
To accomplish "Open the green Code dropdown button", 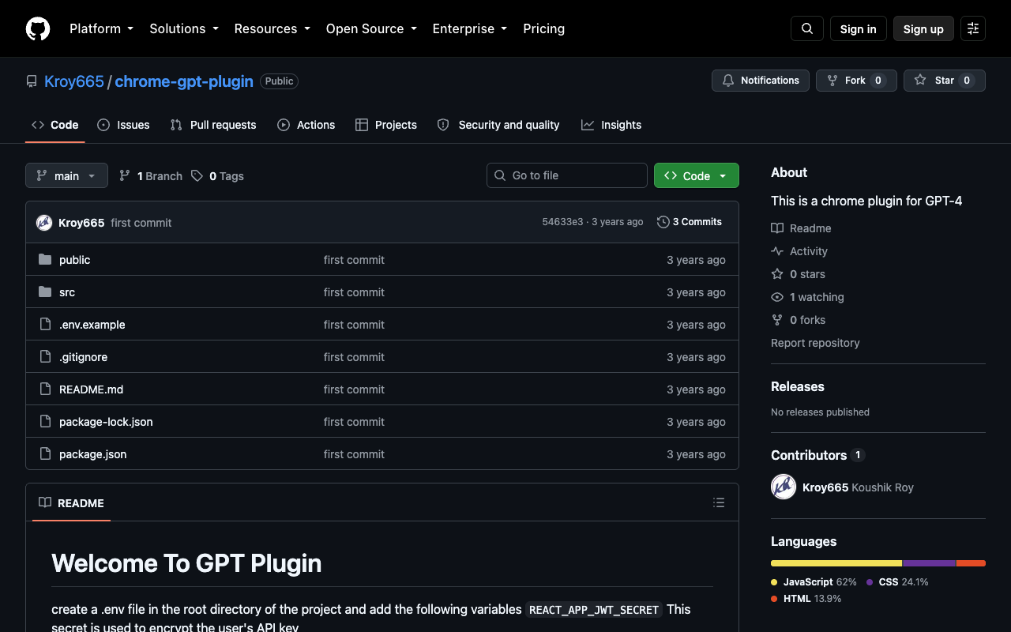I will (x=697, y=176).
